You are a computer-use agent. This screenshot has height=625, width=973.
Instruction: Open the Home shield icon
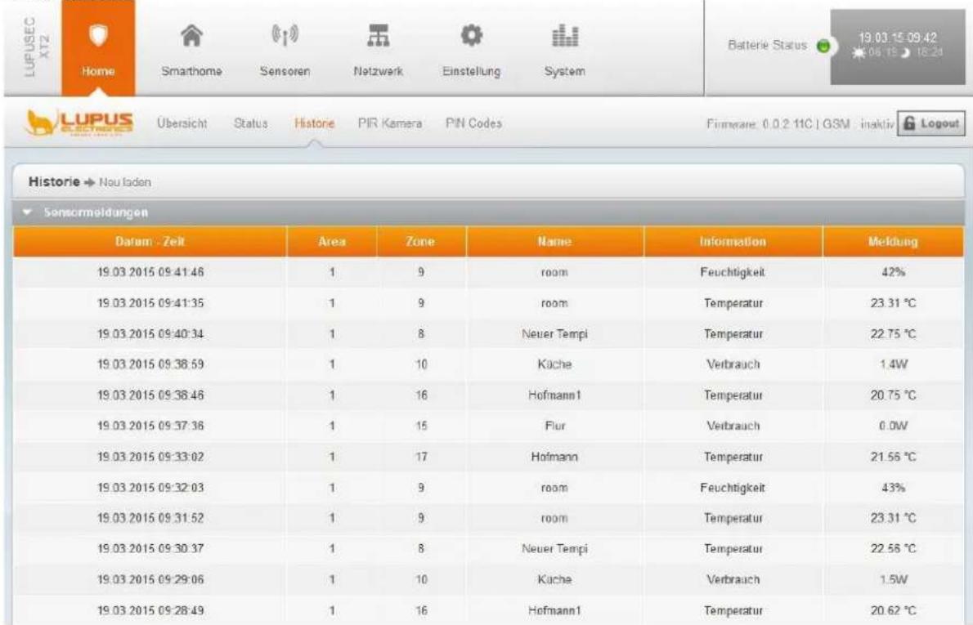point(98,35)
